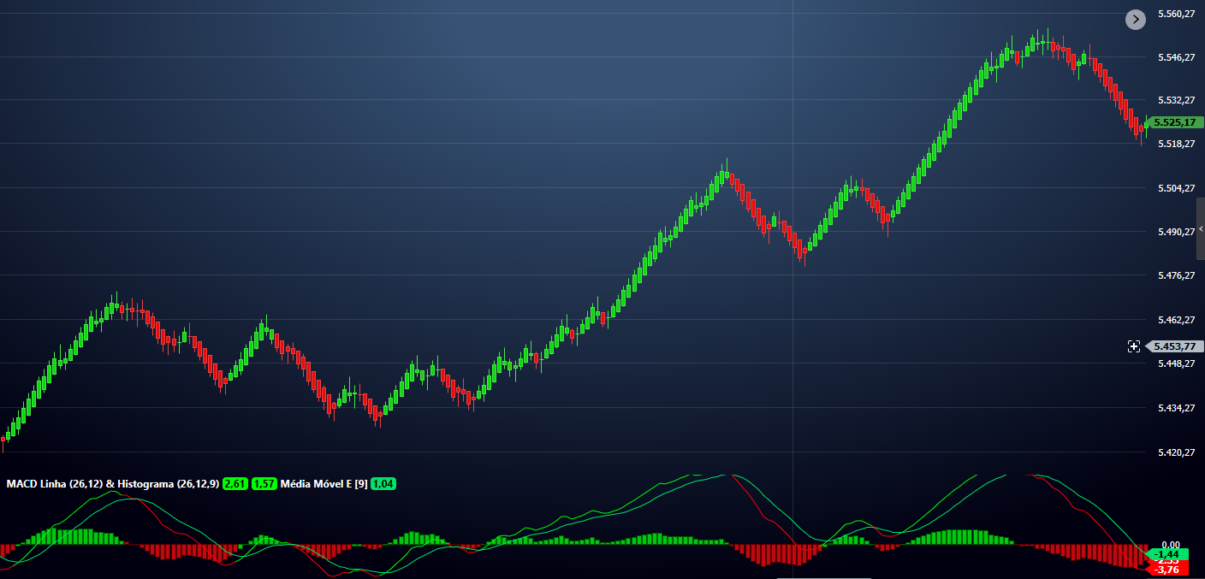Click the crosshair price label 5.453,77
1205x579 pixels.
click(x=1173, y=346)
